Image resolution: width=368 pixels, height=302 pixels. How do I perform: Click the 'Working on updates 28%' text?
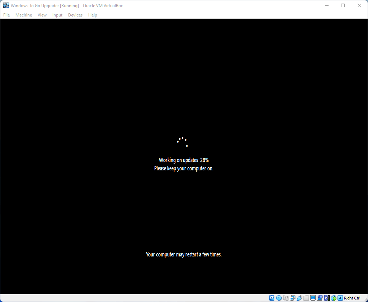click(184, 160)
